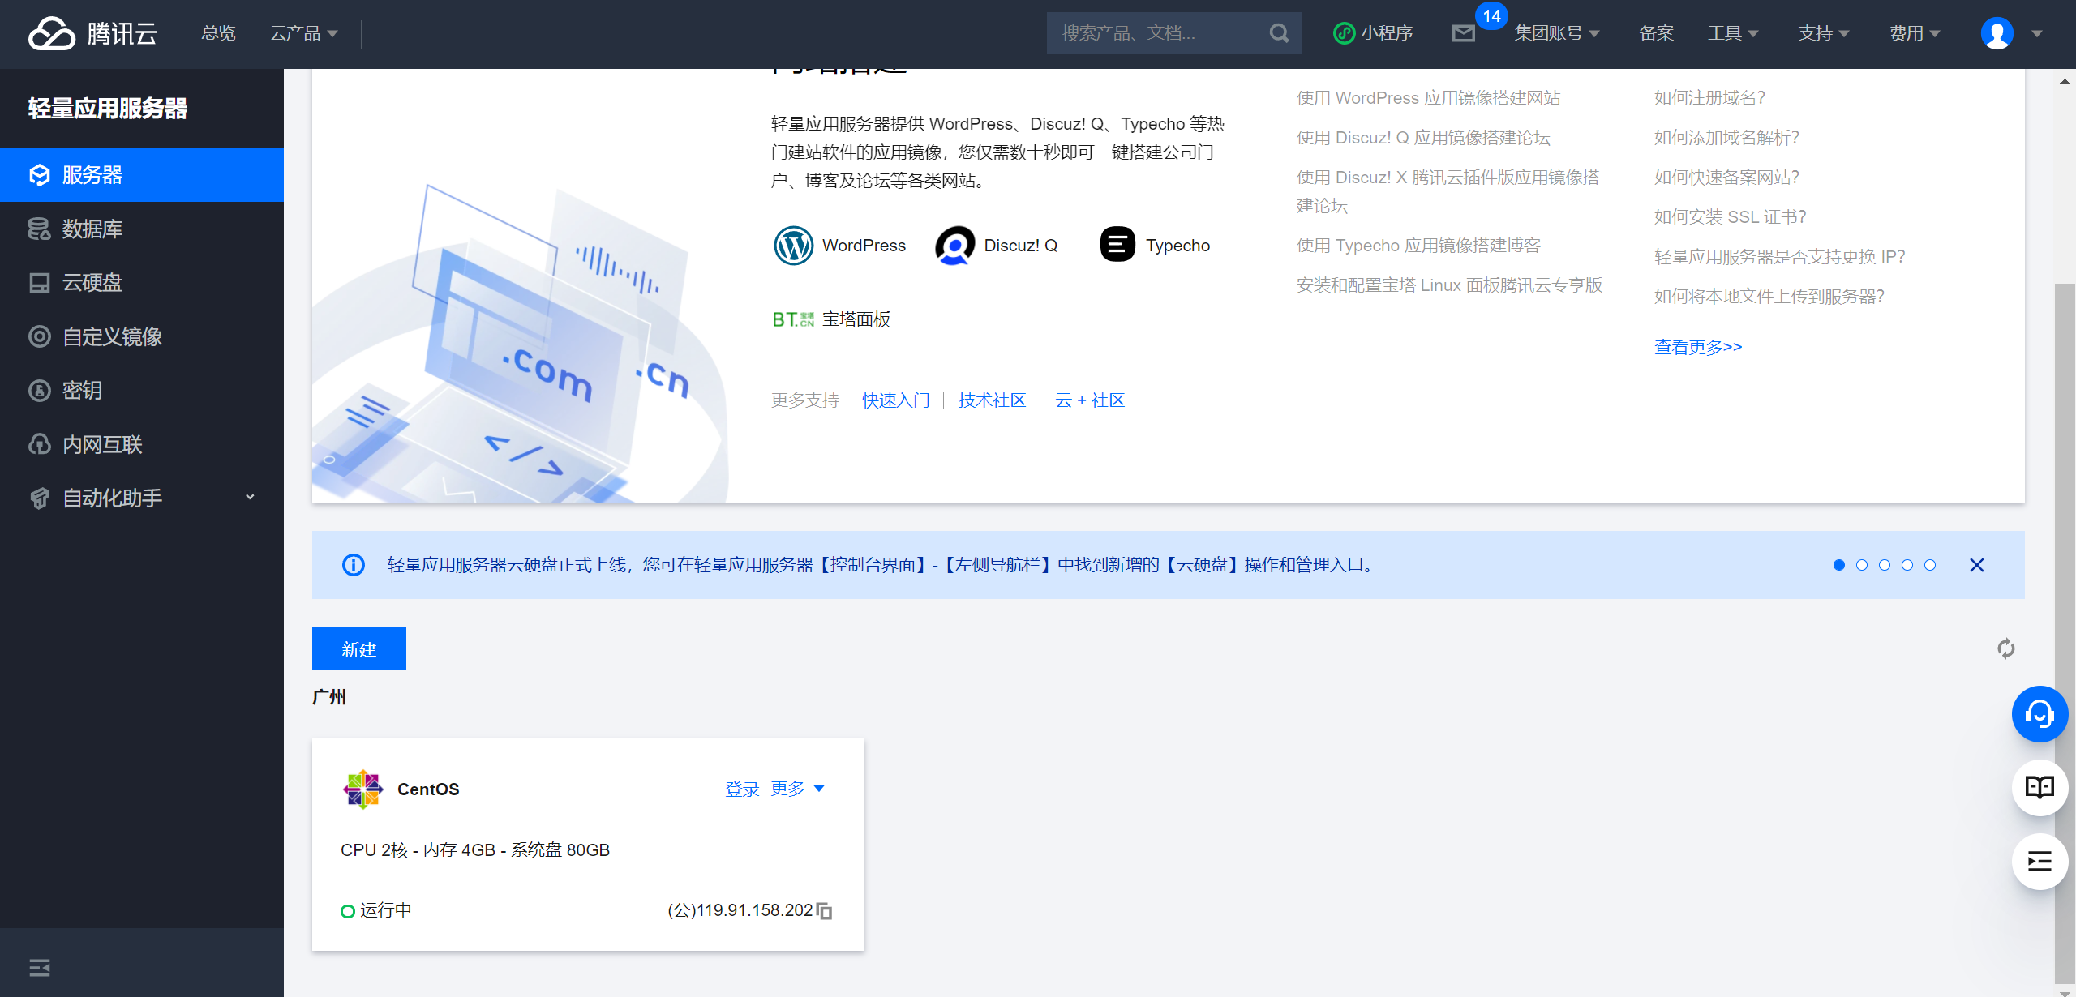Click the 新建 button
Image resolution: width=2076 pixels, height=997 pixels.
pos(358,649)
